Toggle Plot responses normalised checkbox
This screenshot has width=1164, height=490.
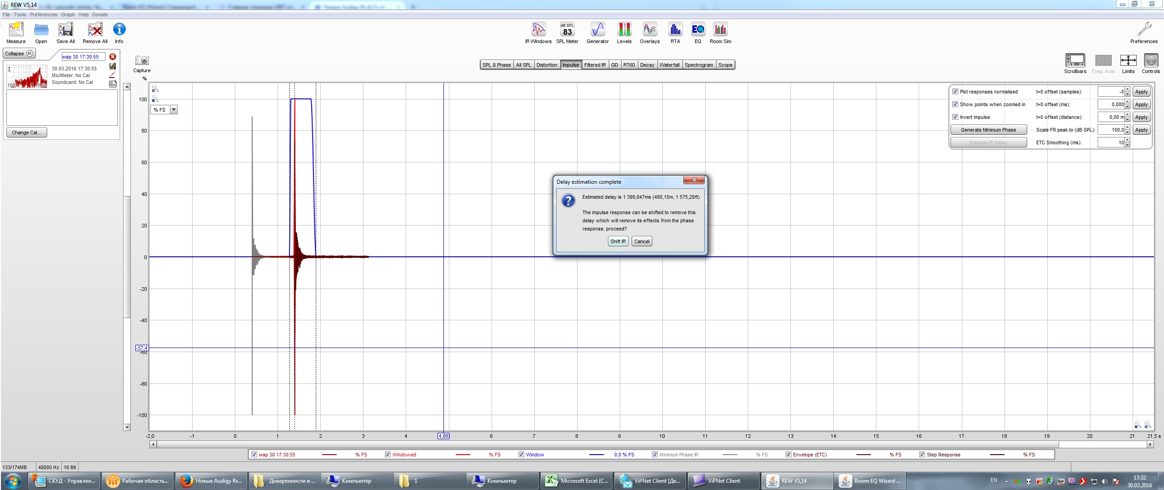pyautogui.click(x=955, y=92)
